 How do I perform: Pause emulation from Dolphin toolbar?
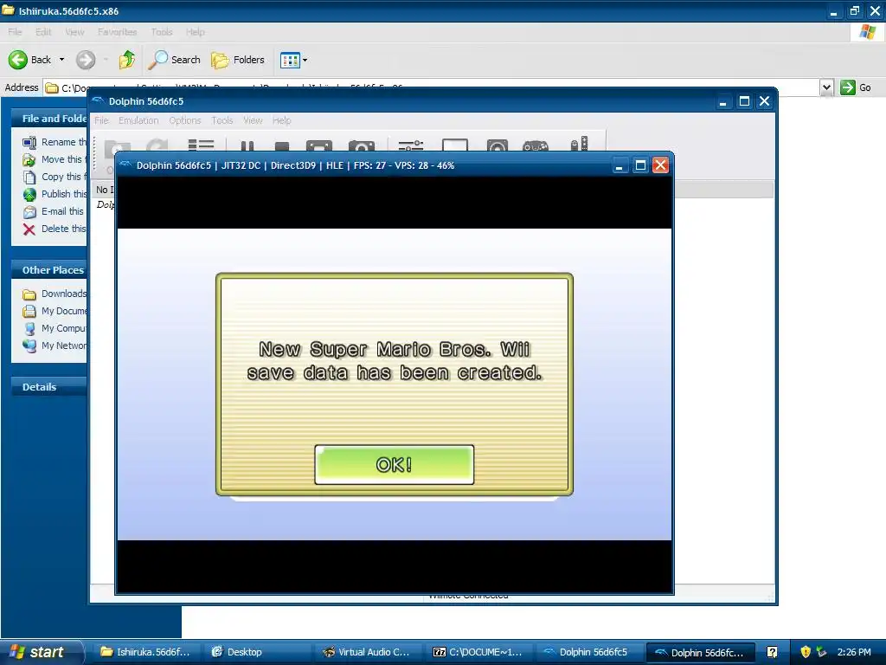[x=247, y=145]
